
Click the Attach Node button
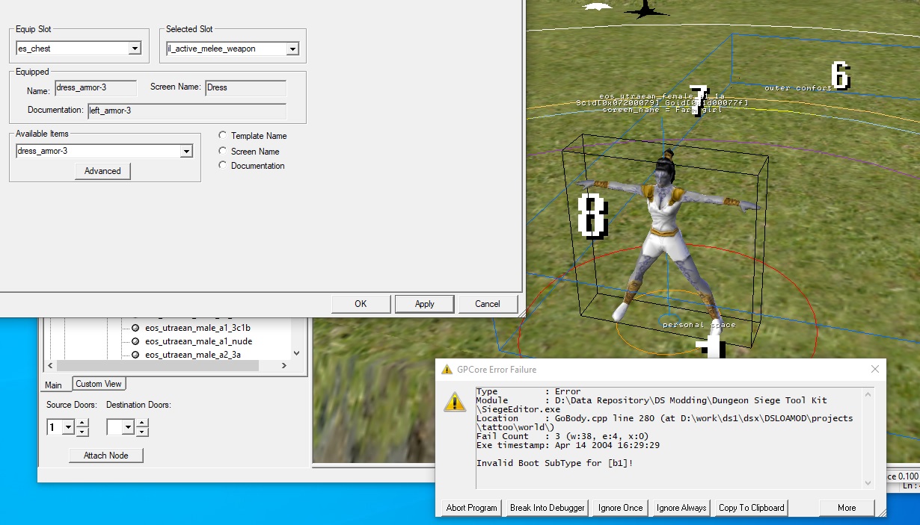tap(106, 456)
